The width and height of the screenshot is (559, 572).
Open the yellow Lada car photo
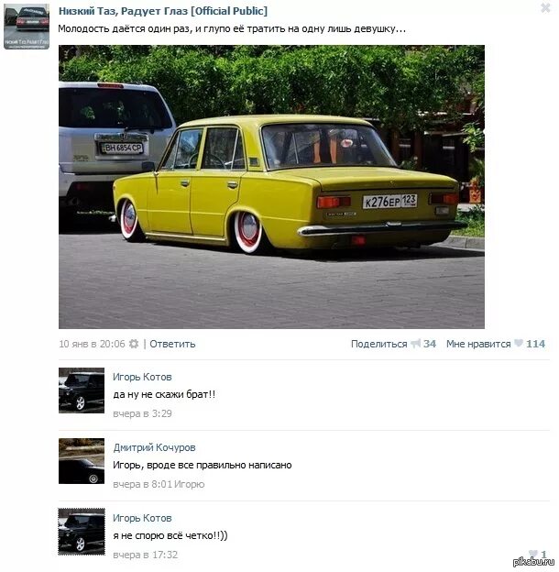coord(271,187)
